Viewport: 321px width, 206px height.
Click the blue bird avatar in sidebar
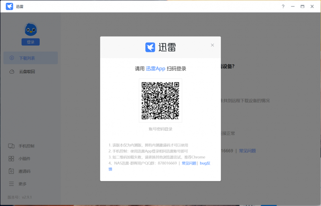pyautogui.click(x=30, y=30)
